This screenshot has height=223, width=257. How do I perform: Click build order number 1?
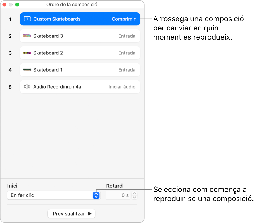(10, 19)
